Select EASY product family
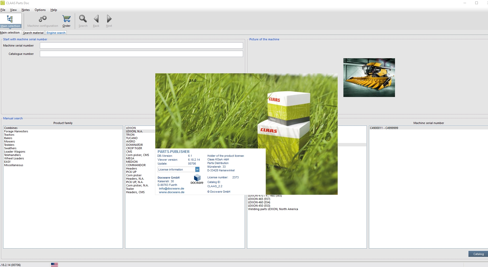488x267 pixels. 63,162
